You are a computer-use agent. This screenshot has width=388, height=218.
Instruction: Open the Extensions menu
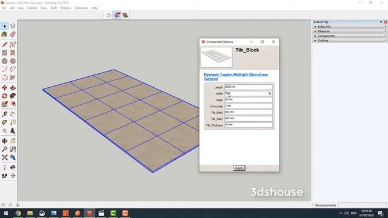81,8
